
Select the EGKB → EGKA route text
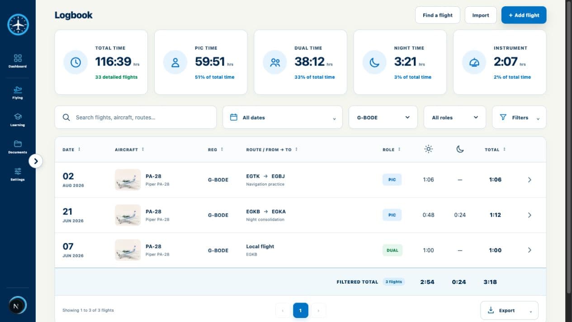coord(266,211)
